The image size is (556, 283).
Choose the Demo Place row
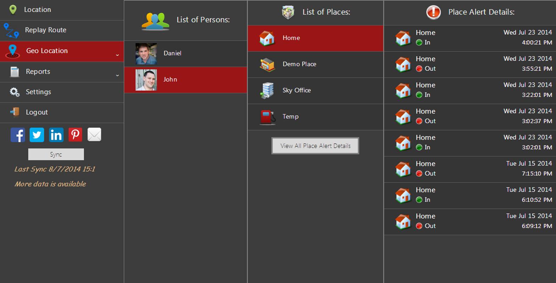315,64
